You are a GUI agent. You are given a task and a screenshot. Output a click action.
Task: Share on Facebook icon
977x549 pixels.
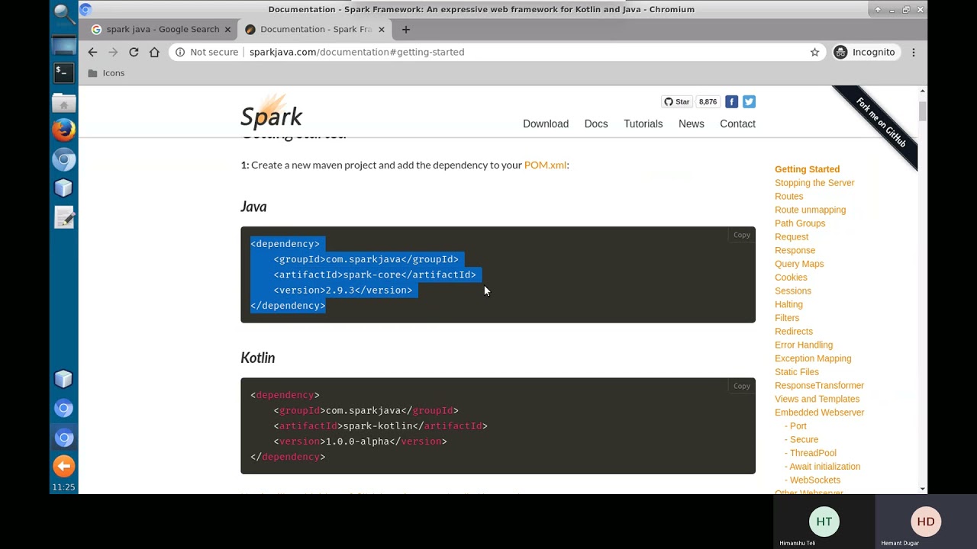click(731, 101)
